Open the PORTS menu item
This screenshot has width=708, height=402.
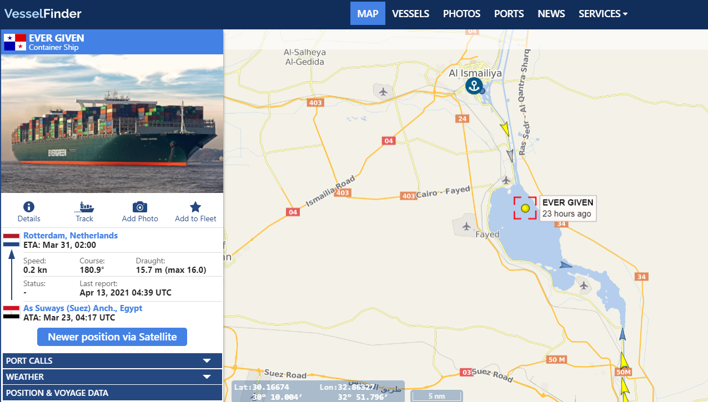[509, 14]
